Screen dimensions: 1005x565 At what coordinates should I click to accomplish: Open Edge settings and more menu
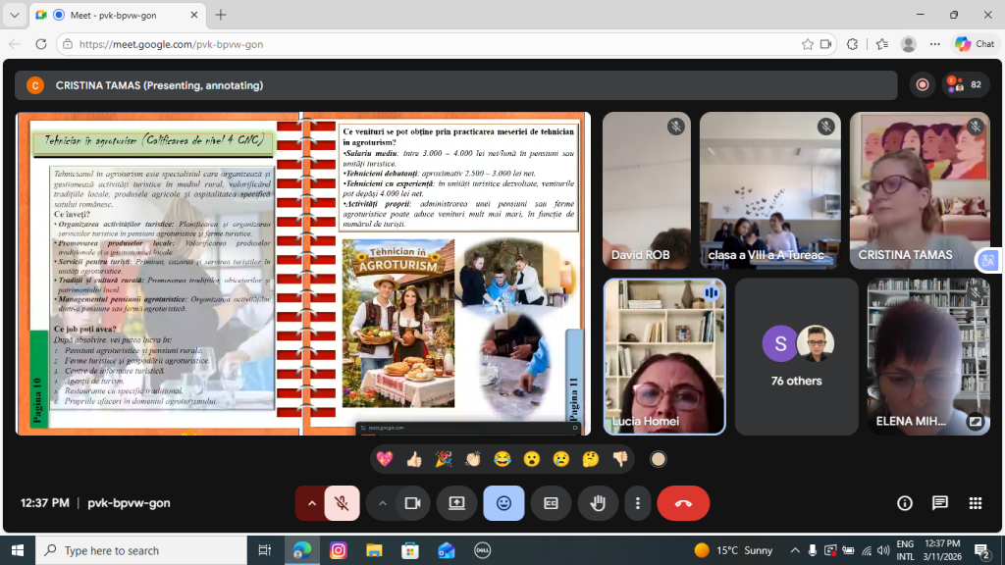click(934, 44)
